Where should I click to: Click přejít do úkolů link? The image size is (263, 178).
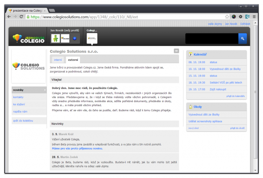(237, 128)
